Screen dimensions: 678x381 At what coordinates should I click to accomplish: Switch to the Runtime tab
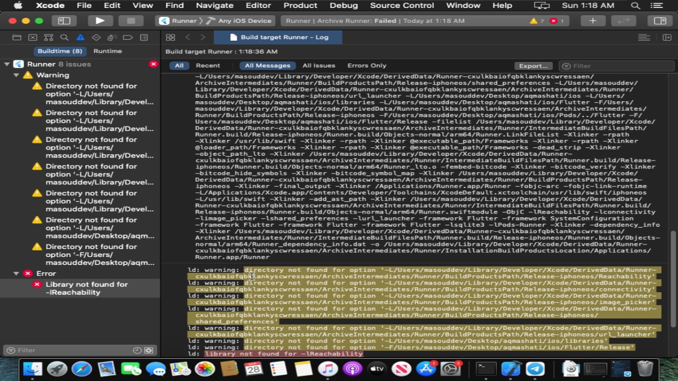pyautogui.click(x=108, y=51)
